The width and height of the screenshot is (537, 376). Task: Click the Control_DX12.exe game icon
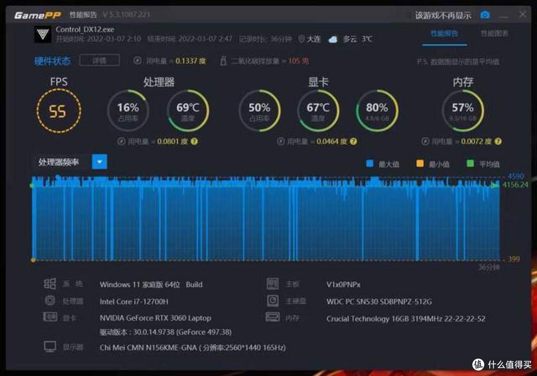point(42,35)
